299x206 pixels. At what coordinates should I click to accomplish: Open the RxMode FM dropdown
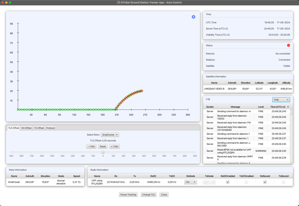[x=190, y=182]
